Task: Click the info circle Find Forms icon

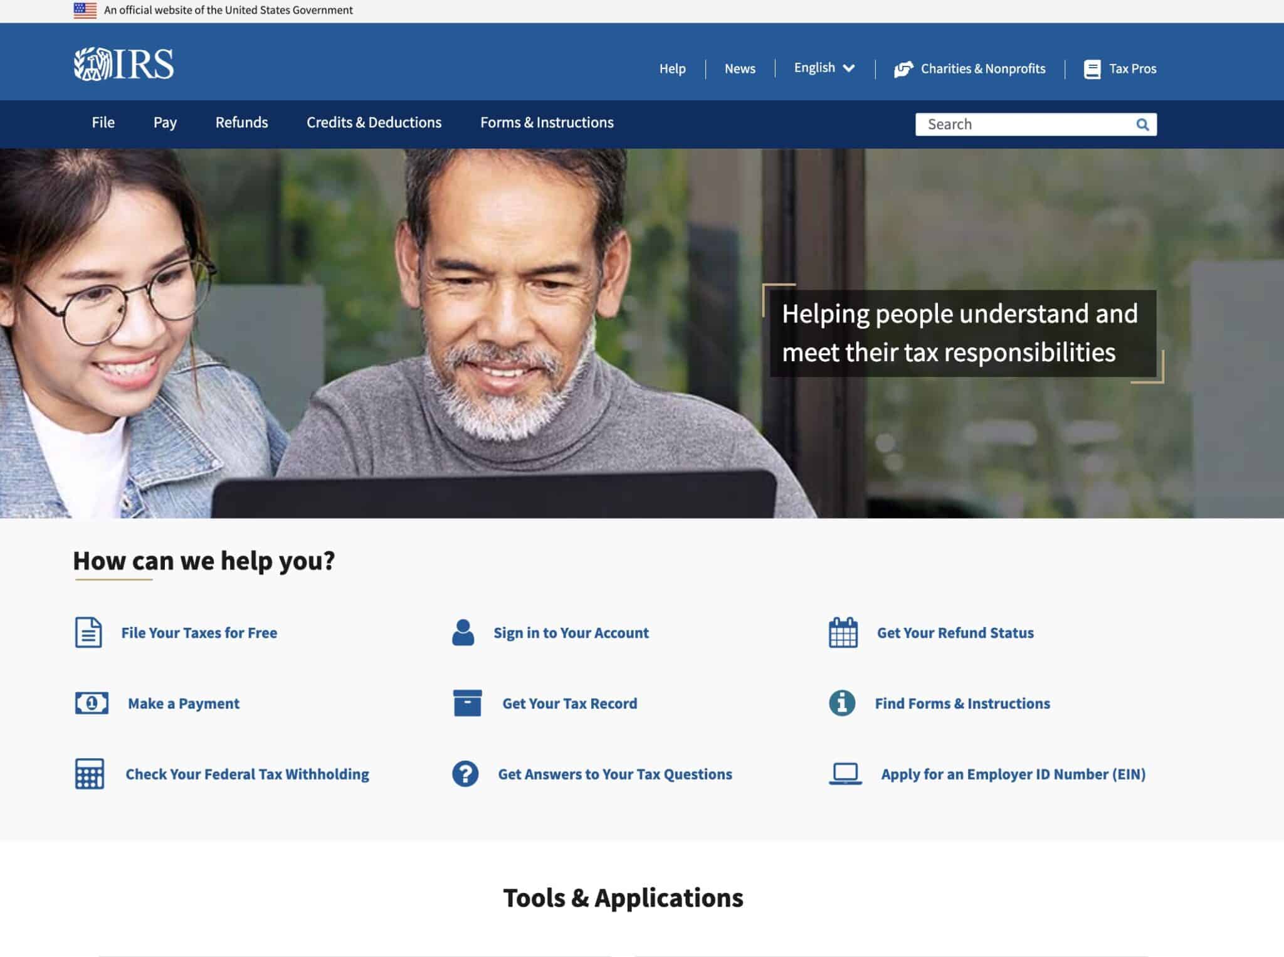Action: tap(841, 703)
